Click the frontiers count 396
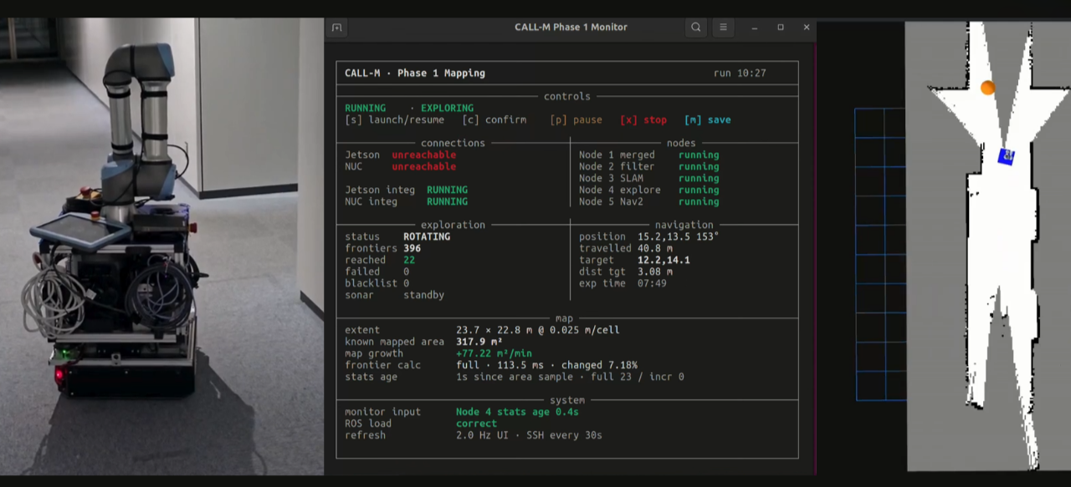Viewport: 1071px width, 487px height. point(412,249)
